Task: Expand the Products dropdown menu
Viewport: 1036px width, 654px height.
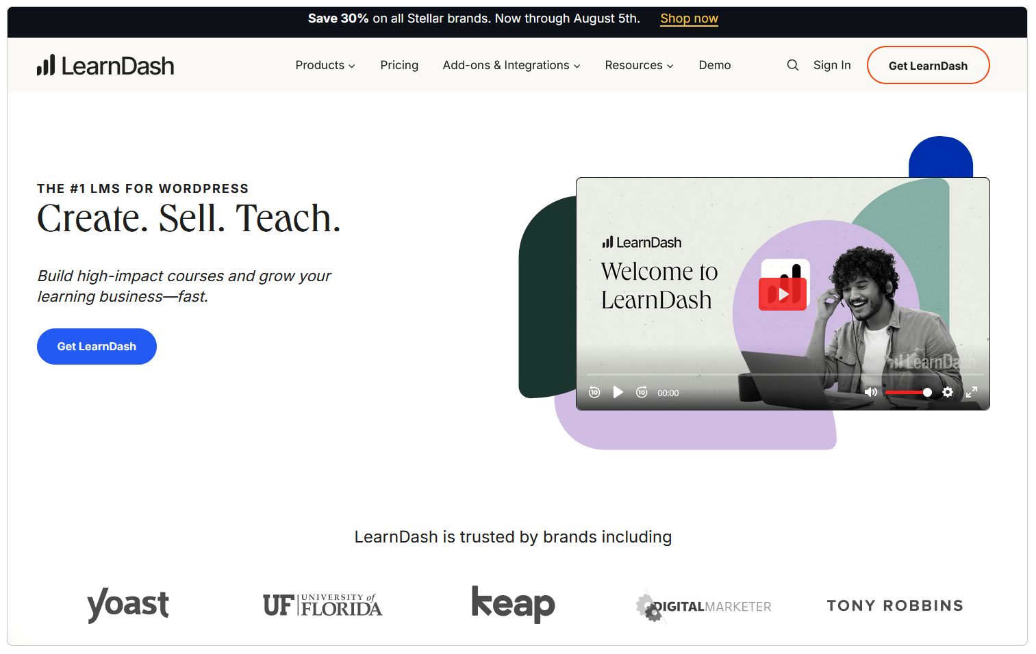Action: point(325,65)
